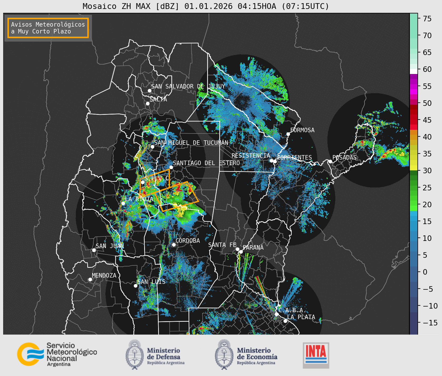
Task: Click the SANTA FE city label
Action: pos(222,245)
